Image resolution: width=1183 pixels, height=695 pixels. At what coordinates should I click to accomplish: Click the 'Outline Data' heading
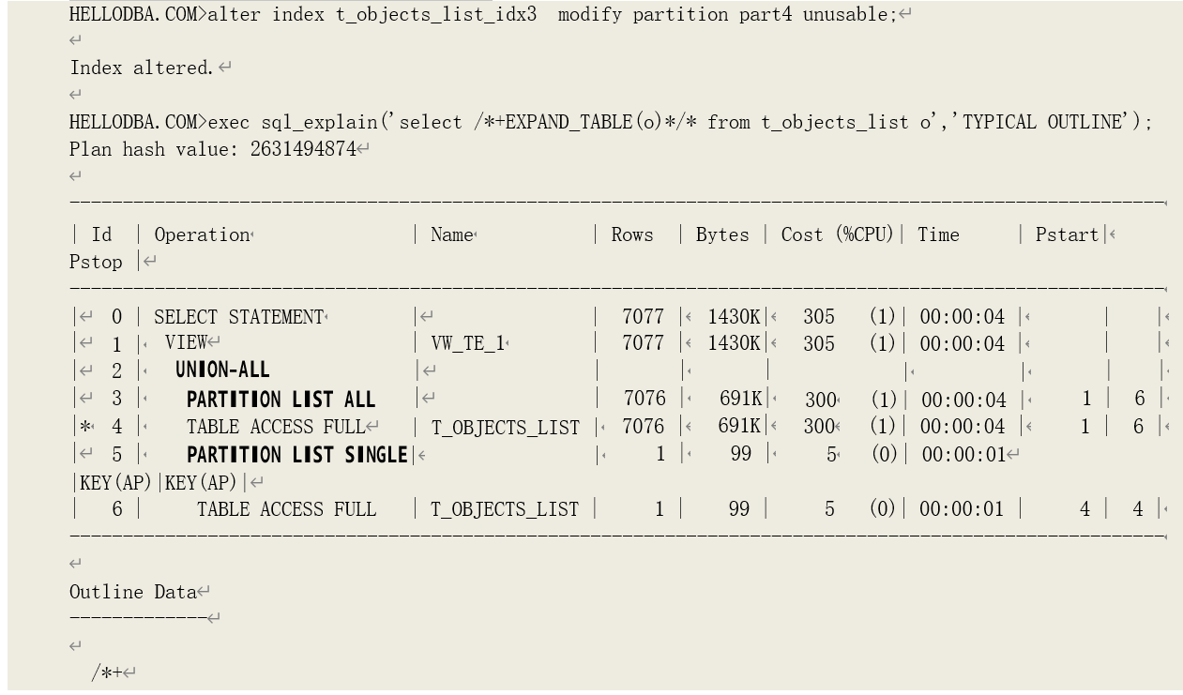tap(132, 593)
